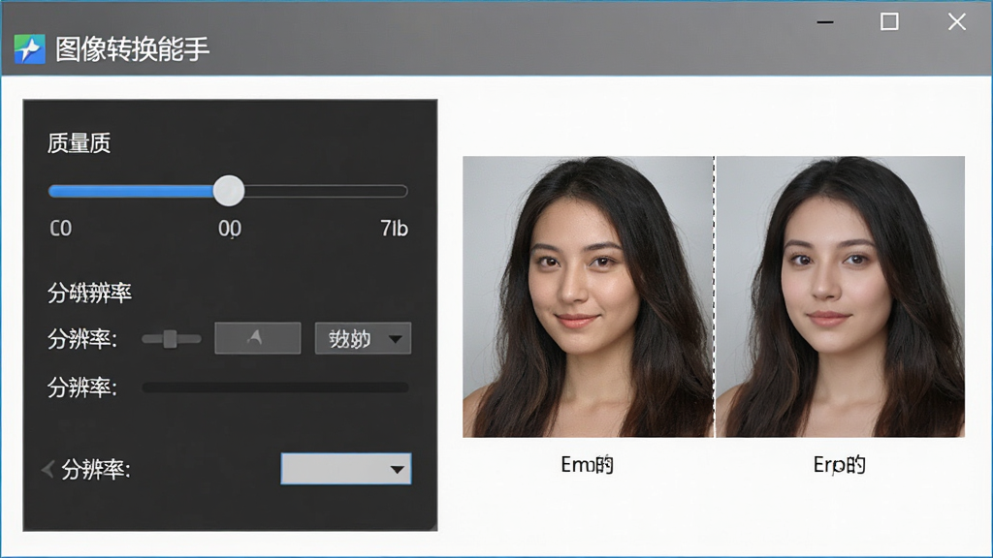Maximize the 图像转换能手 window
Screen dimensions: 993x558
pyautogui.click(x=889, y=22)
